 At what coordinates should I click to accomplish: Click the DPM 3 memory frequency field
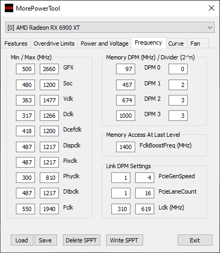point(126,116)
